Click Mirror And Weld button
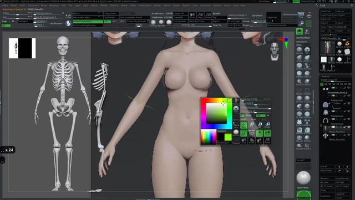 (x=88, y=17)
